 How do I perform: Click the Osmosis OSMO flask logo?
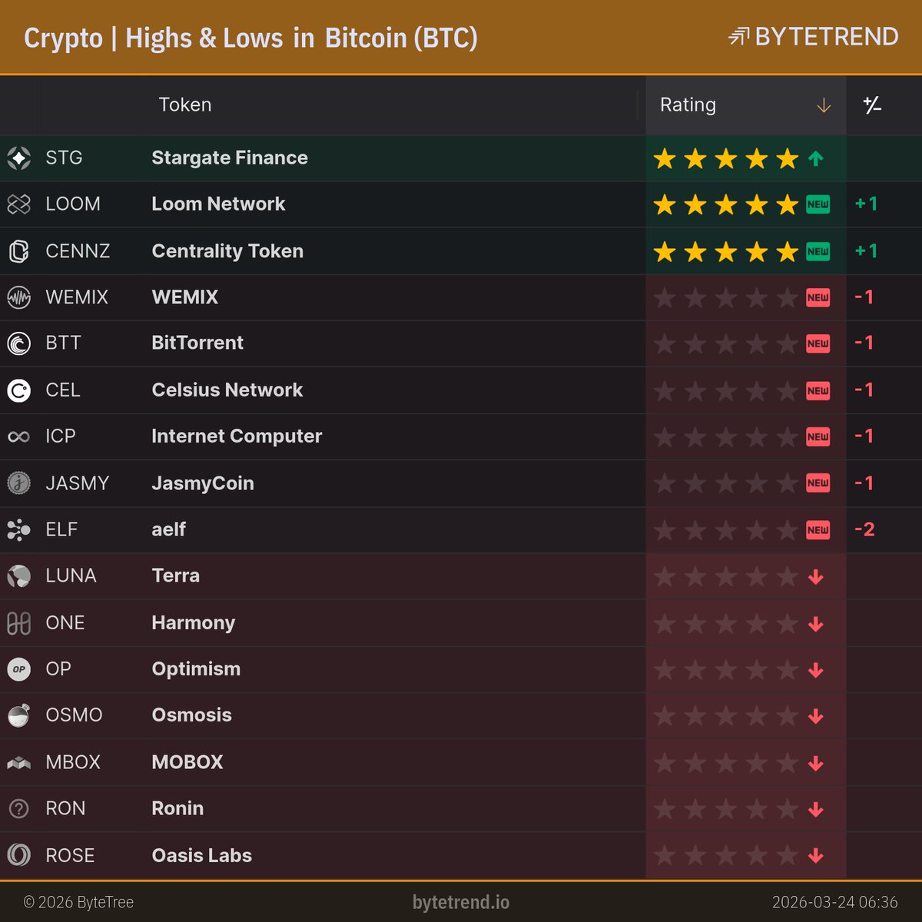coord(18,715)
